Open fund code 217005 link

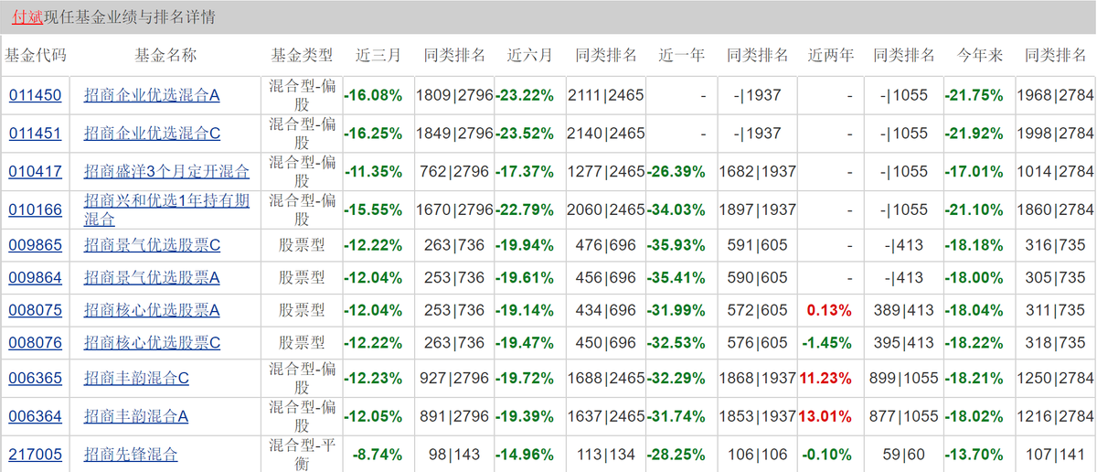tap(35, 455)
